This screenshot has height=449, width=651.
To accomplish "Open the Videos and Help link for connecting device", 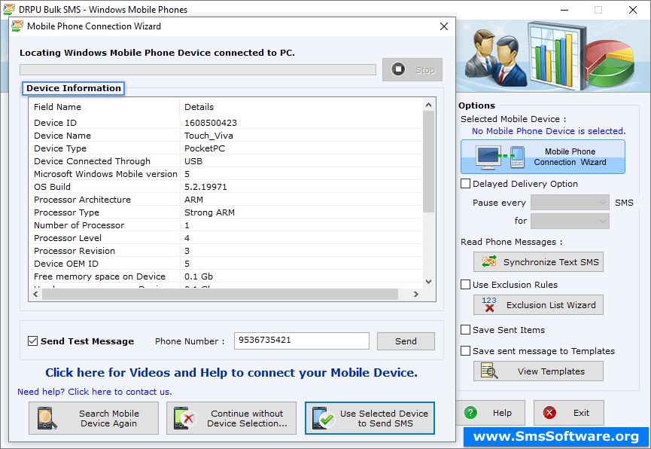I will [231, 372].
